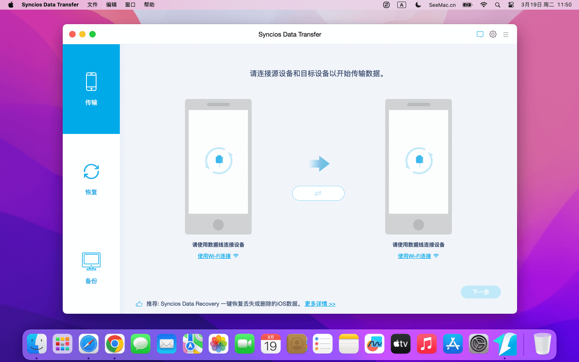
Task: Open Contacts from the Dock
Action: pos(297,344)
